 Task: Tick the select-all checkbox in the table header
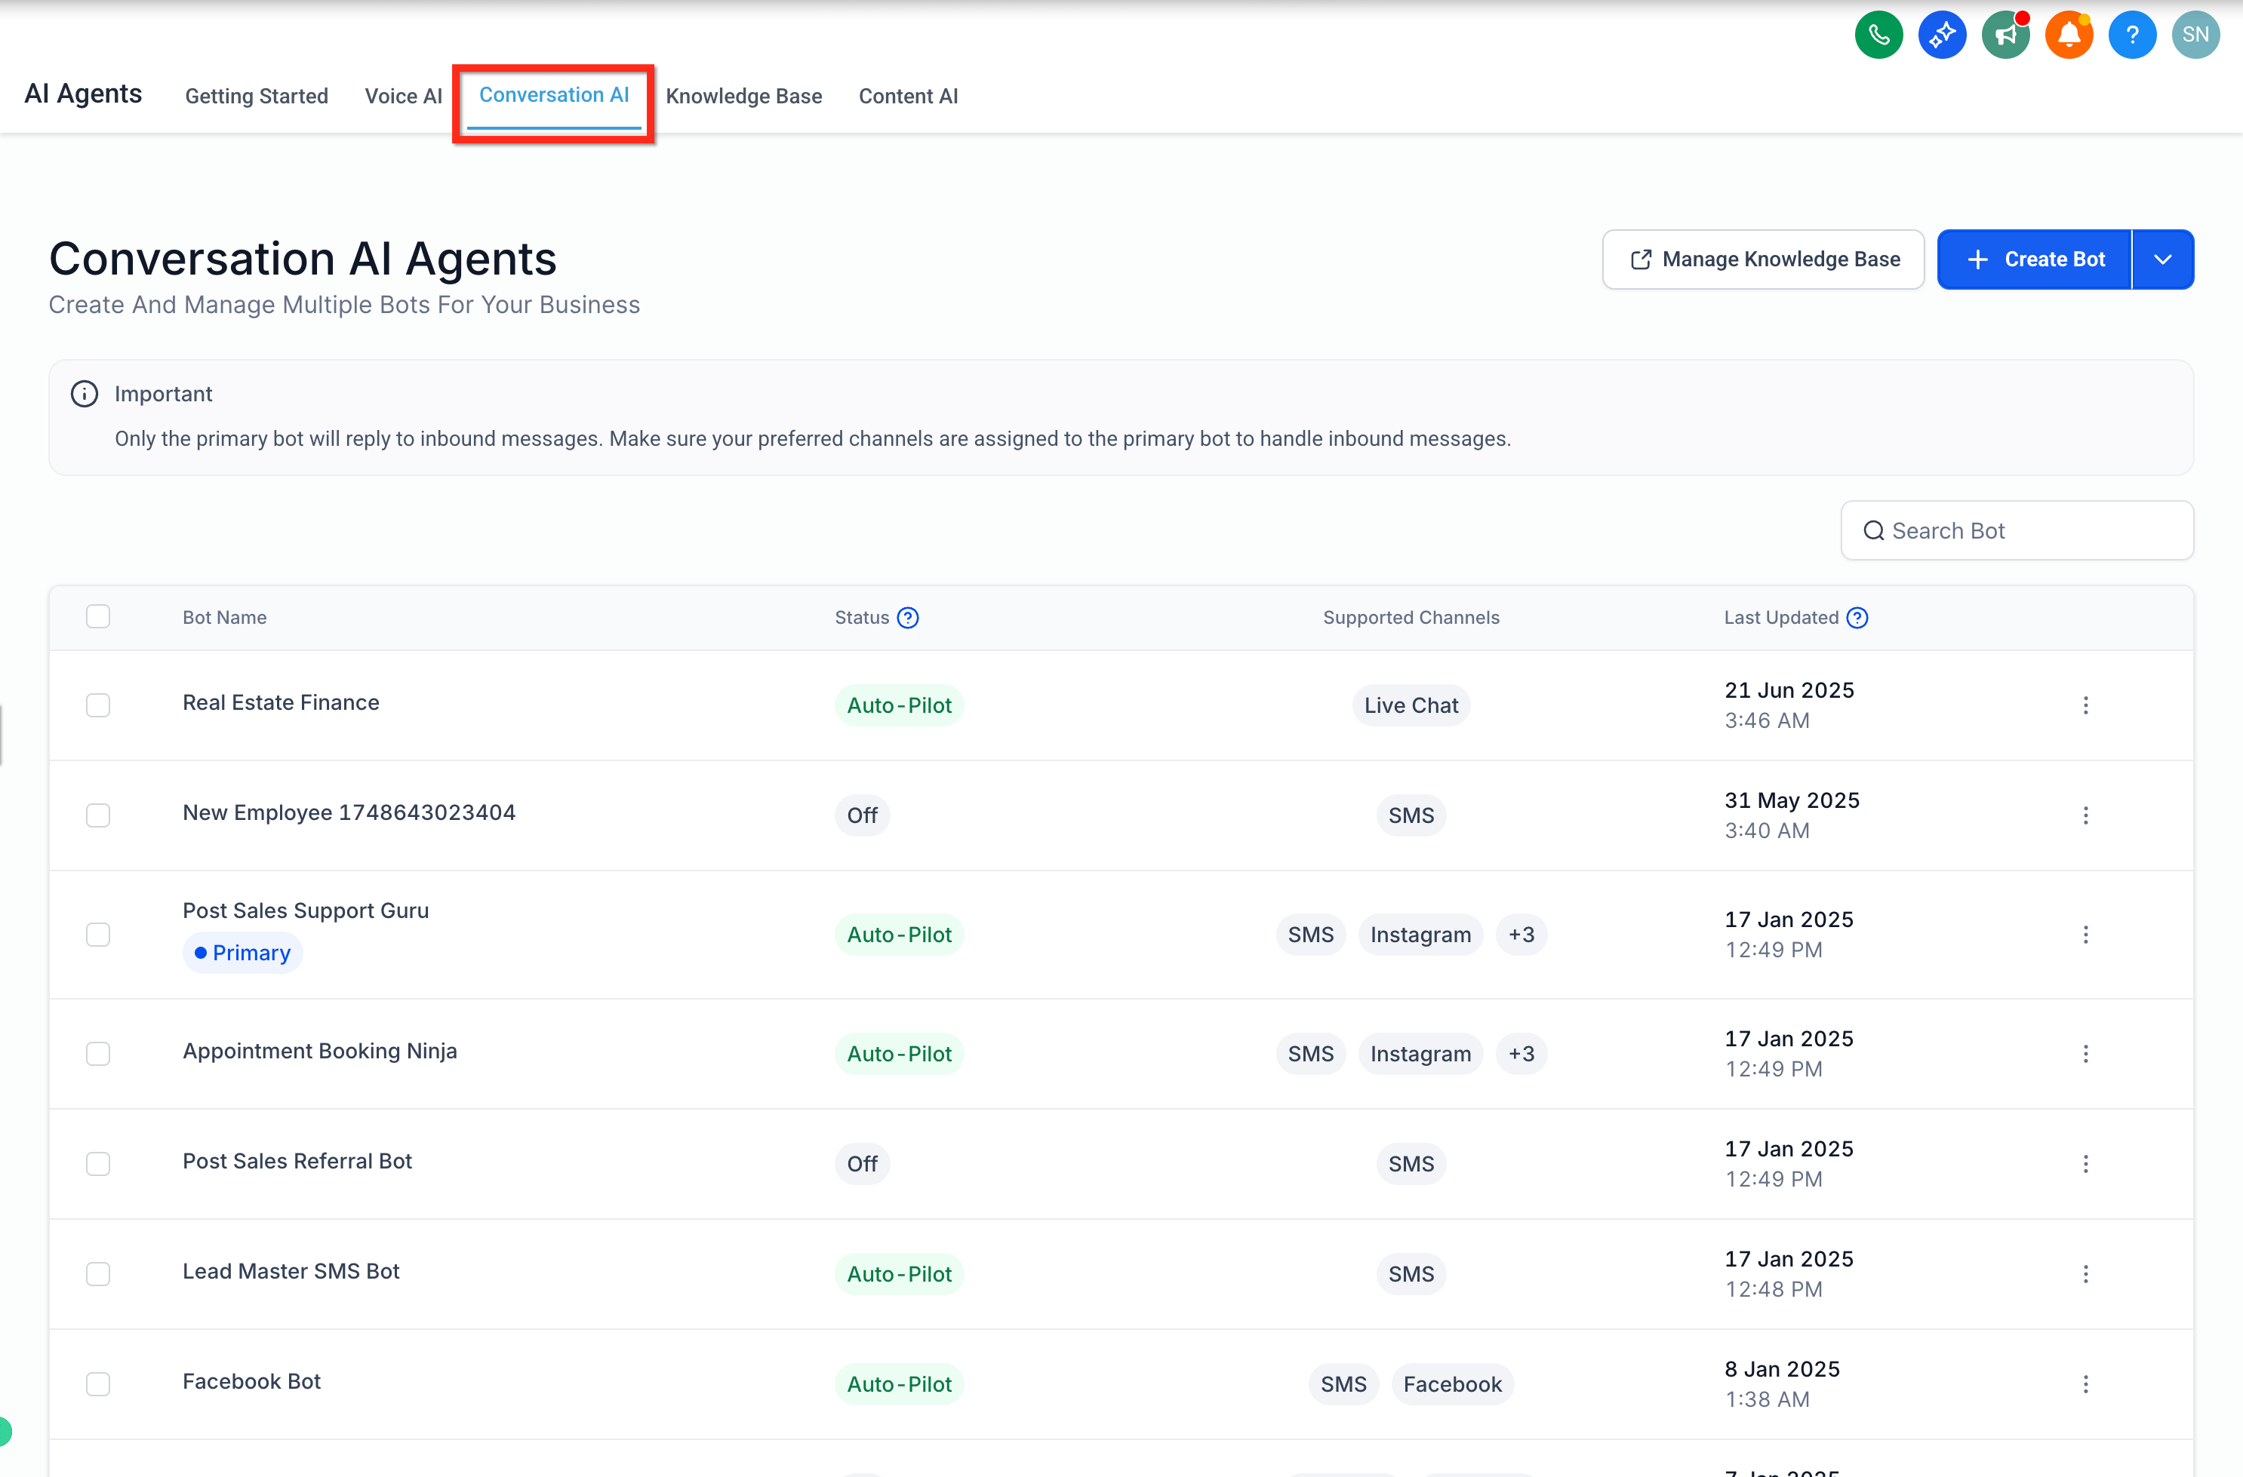(98, 616)
